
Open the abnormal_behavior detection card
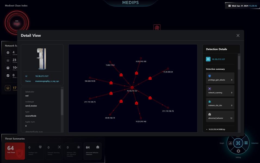point(220,116)
